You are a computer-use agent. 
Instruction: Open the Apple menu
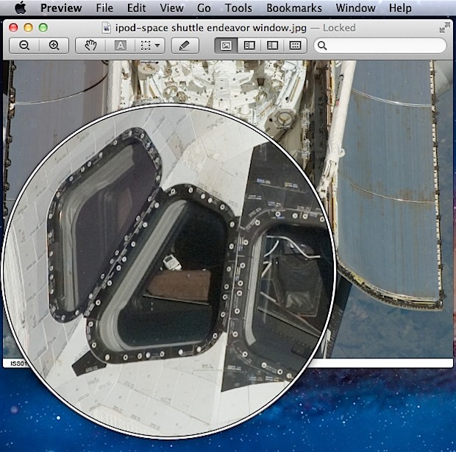pyautogui.click(x=21, y=8)
